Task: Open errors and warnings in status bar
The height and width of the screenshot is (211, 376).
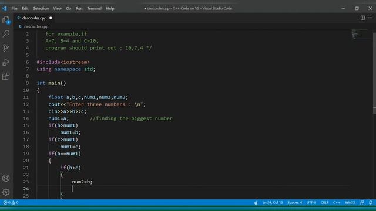Action: click(11, 202)
